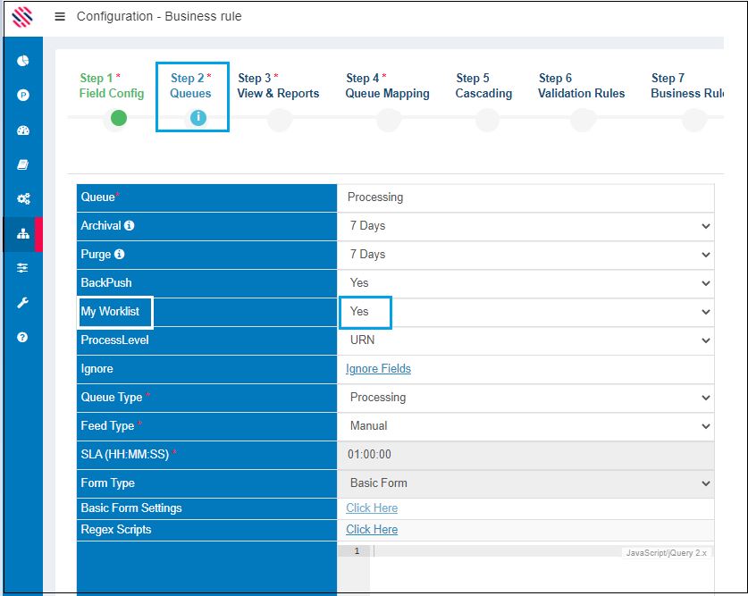Open the BackPush Yes dropdown
The width and height of the screenshot is (748, 596).
click(525, 283)
